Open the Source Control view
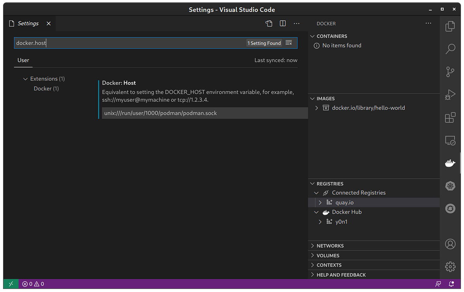The height and width of the screenshot is (292, 464). coord(450,72)
